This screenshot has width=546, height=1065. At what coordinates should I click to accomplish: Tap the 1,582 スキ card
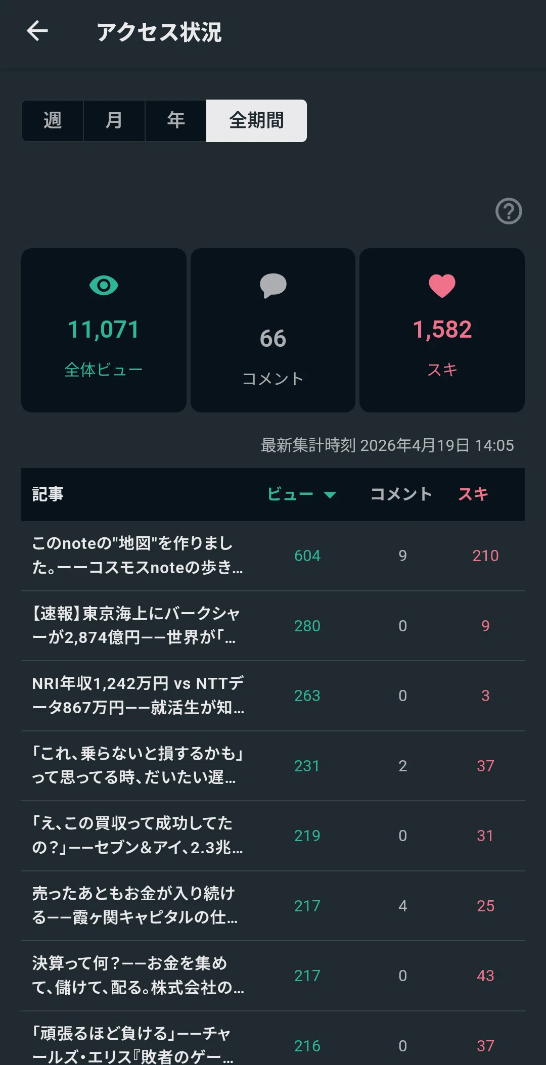(442, 330)
